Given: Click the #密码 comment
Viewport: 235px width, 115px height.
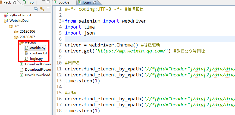Looking at the screenshot, I should (70, 93).
